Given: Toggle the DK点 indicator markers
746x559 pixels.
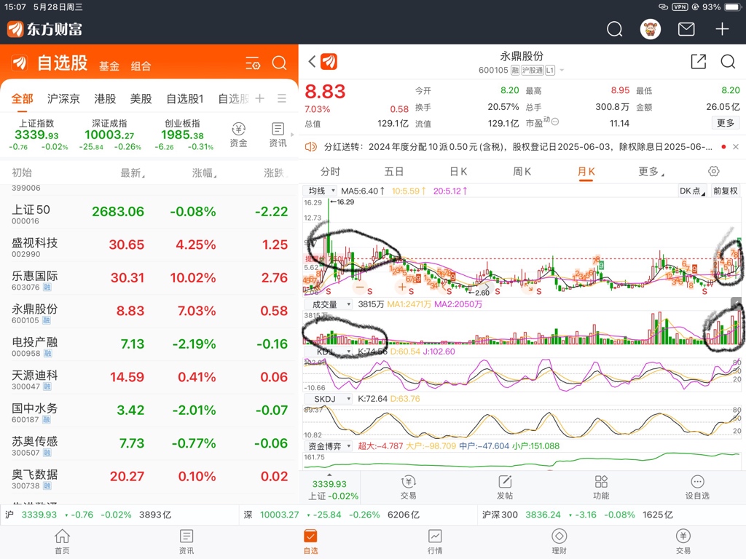Looking at the screenshot, I should click(x=692, y=191).
